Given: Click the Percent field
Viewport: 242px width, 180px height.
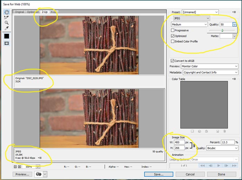Looking at the screenshot, I should point(228,142).
